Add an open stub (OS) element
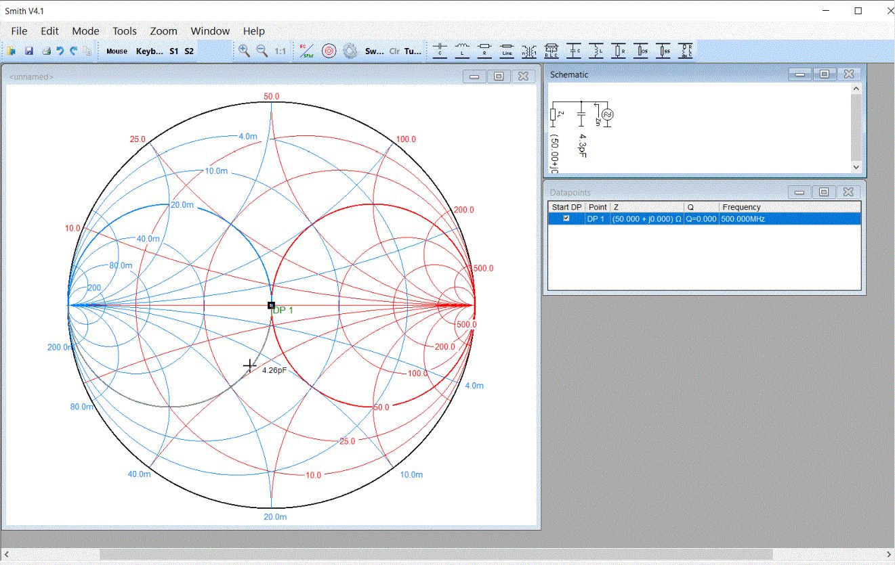This screenshot has height=565, width=895. click(641, 51)
